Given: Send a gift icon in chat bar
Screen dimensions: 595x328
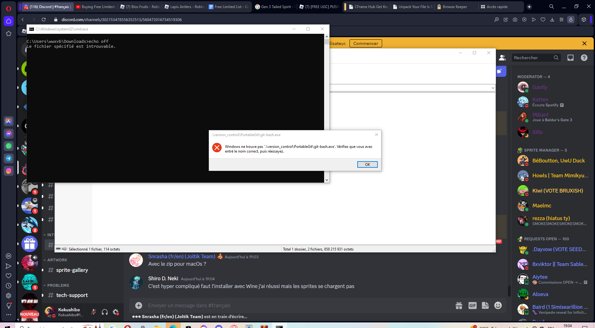Looking at the screenshot, I should tap(459, 305).
